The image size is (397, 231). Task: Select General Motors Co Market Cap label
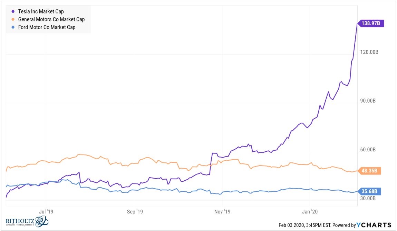(x=51, y=19)
